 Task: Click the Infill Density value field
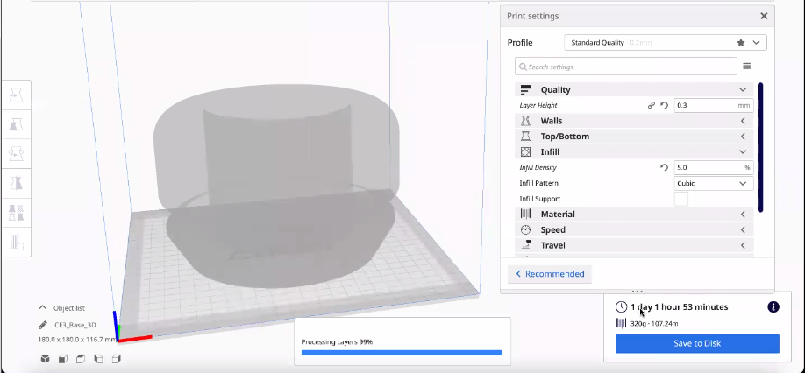click(x=714, y=167)
